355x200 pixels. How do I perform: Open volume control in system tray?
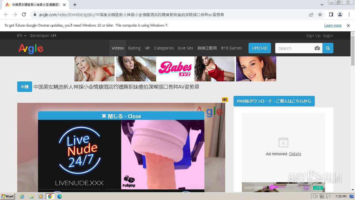(x=315, y=196)
